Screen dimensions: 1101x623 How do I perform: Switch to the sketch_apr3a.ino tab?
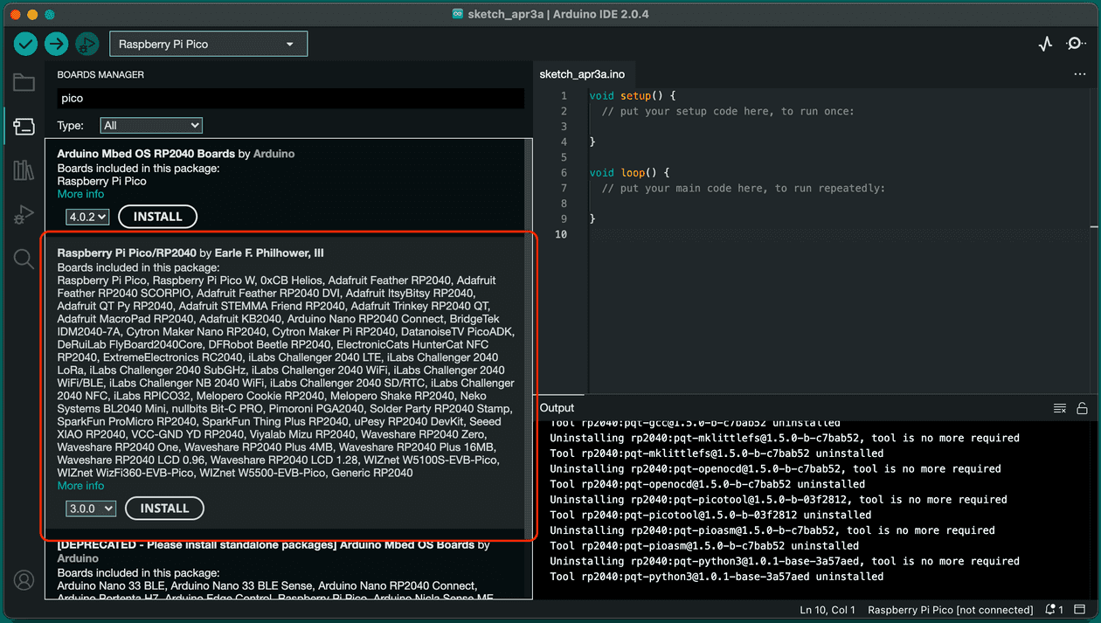[x=582, y=74]
